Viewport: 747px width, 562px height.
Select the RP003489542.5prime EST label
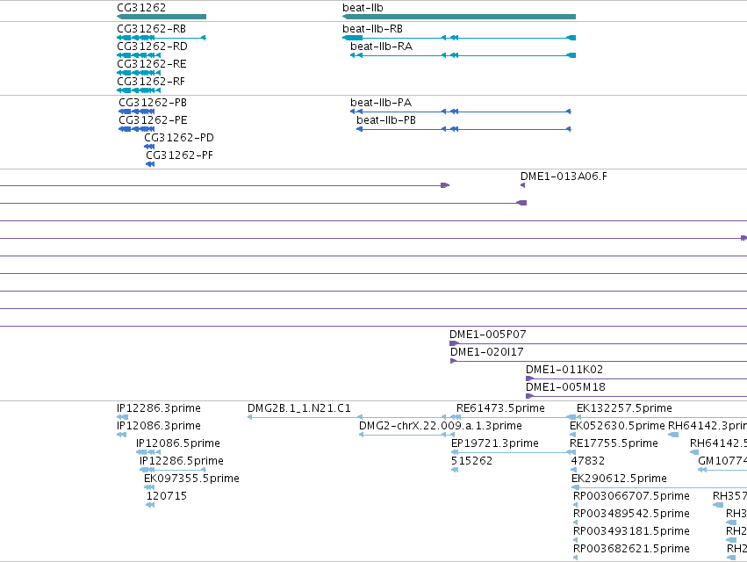tap(631, 515)
